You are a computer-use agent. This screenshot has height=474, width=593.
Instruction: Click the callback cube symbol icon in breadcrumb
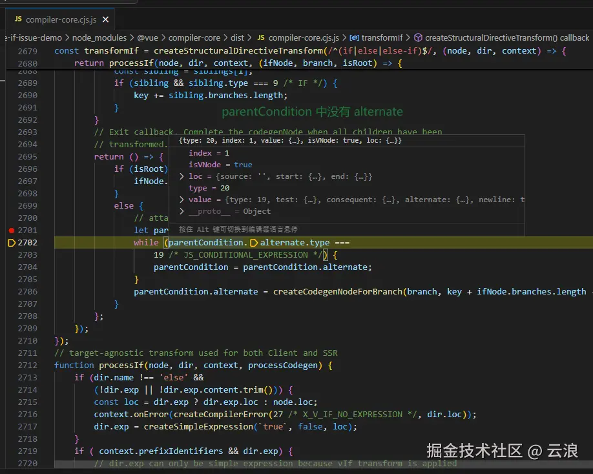pos(418,37)
